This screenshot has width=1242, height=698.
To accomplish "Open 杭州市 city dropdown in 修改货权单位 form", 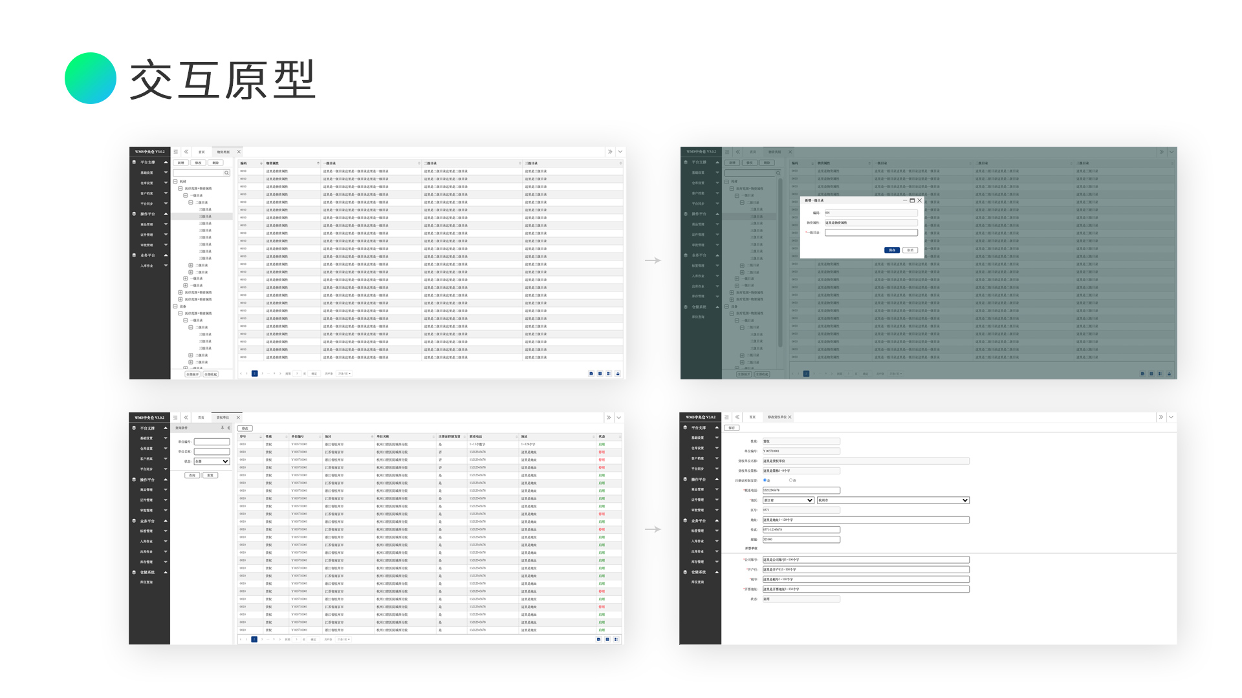I will coord(893,500).
